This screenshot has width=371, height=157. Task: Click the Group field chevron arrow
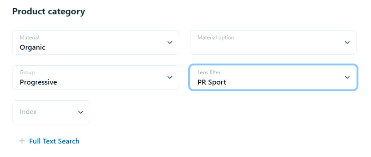click(170, 77)
